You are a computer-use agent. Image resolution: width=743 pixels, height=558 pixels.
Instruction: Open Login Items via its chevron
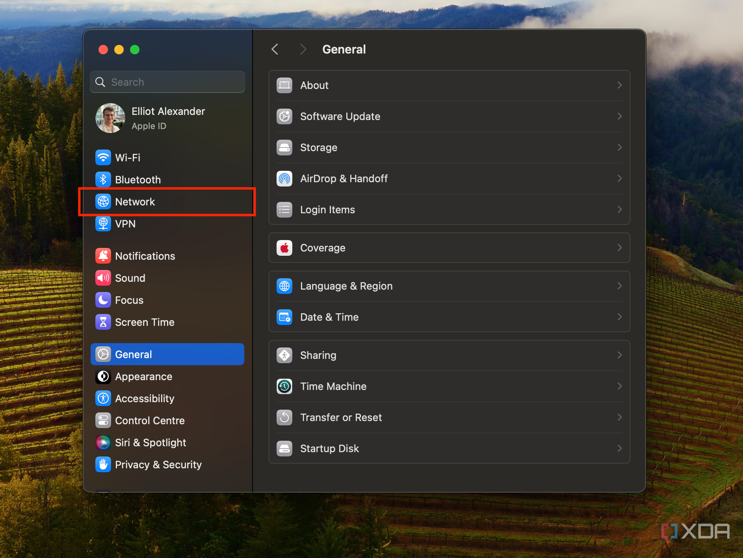click(620, 210)
